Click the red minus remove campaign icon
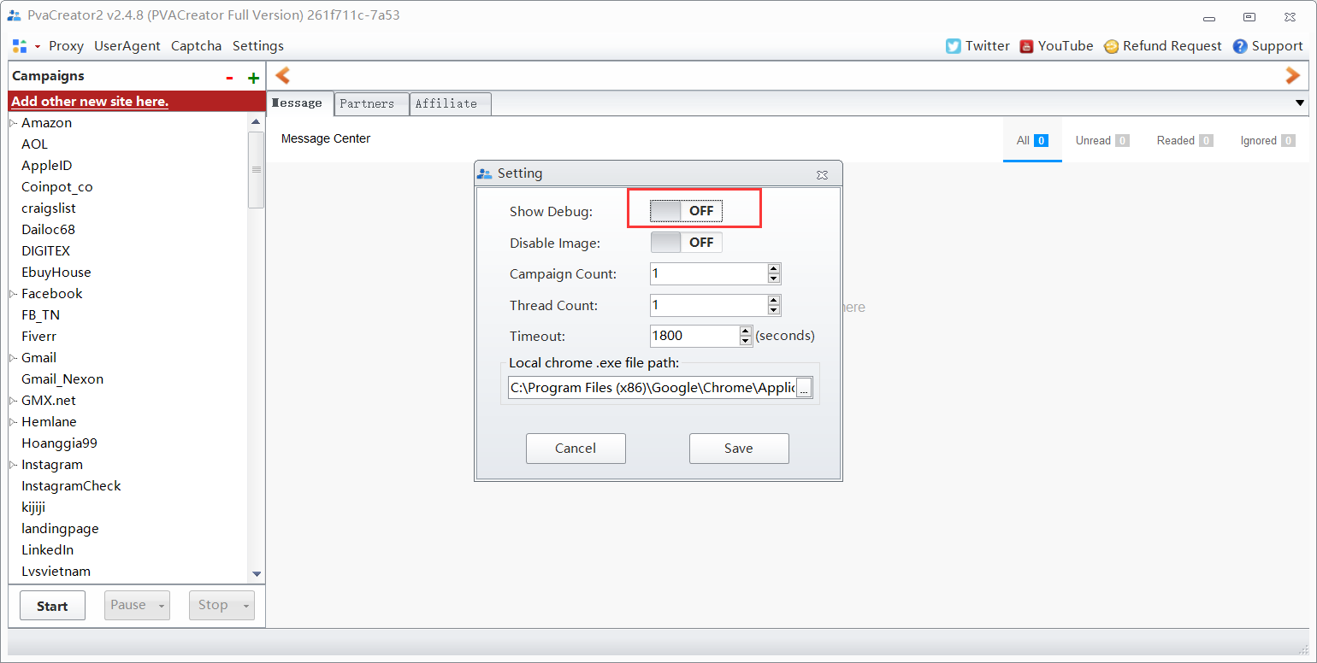This screenshot has height=663, width=1317. click(229, 78)
